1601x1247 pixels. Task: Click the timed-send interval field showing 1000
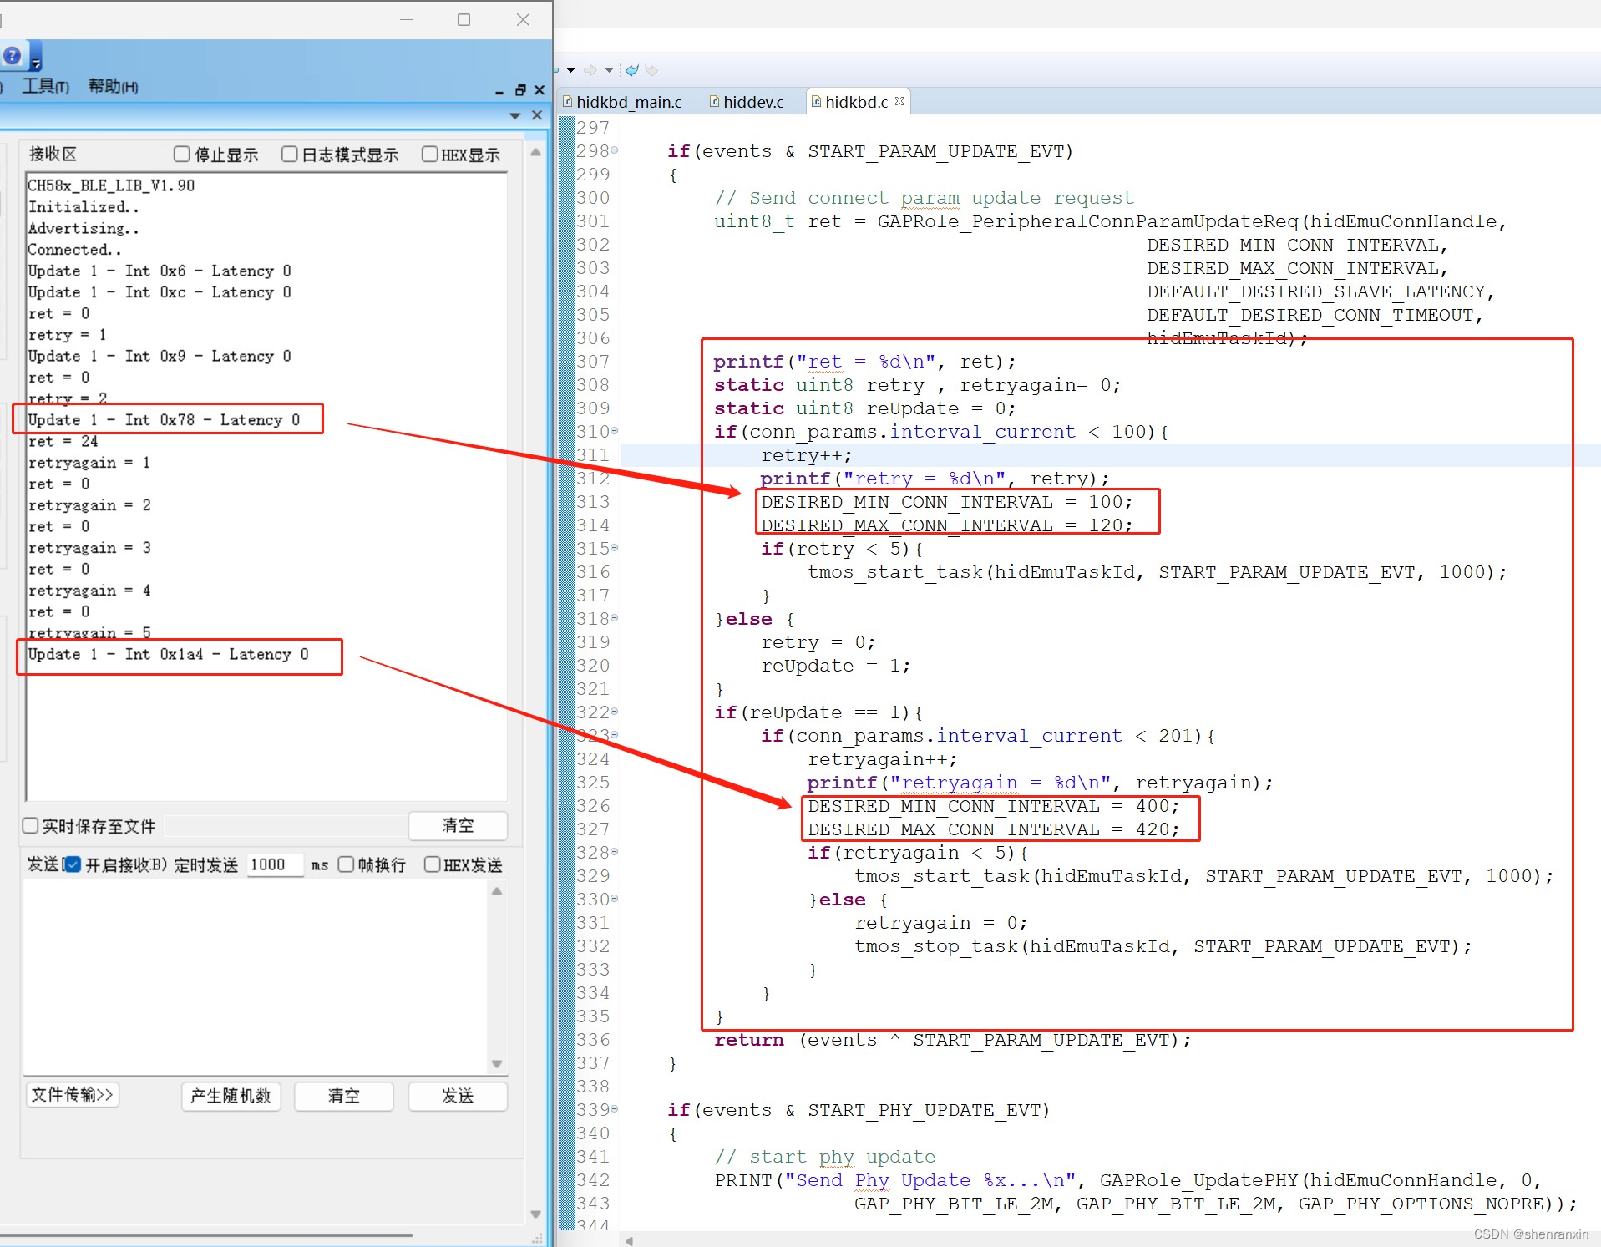click(275, 864)
